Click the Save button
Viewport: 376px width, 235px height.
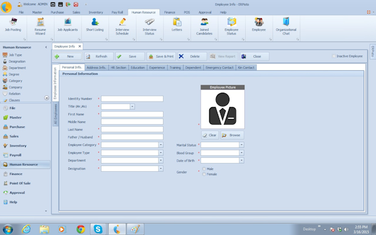130,56
